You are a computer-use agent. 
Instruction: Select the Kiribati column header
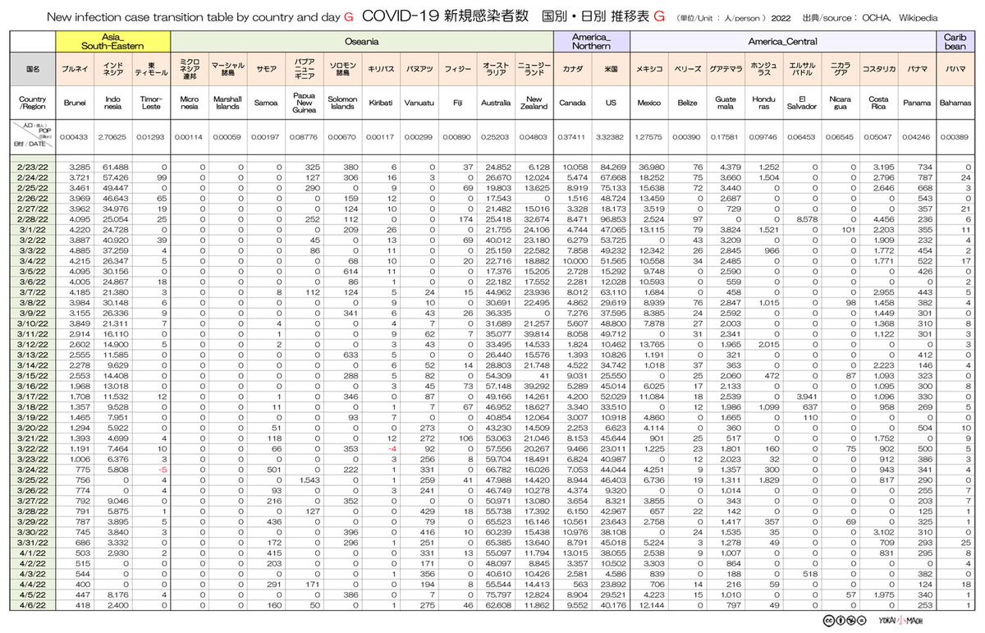pos(381,103)
